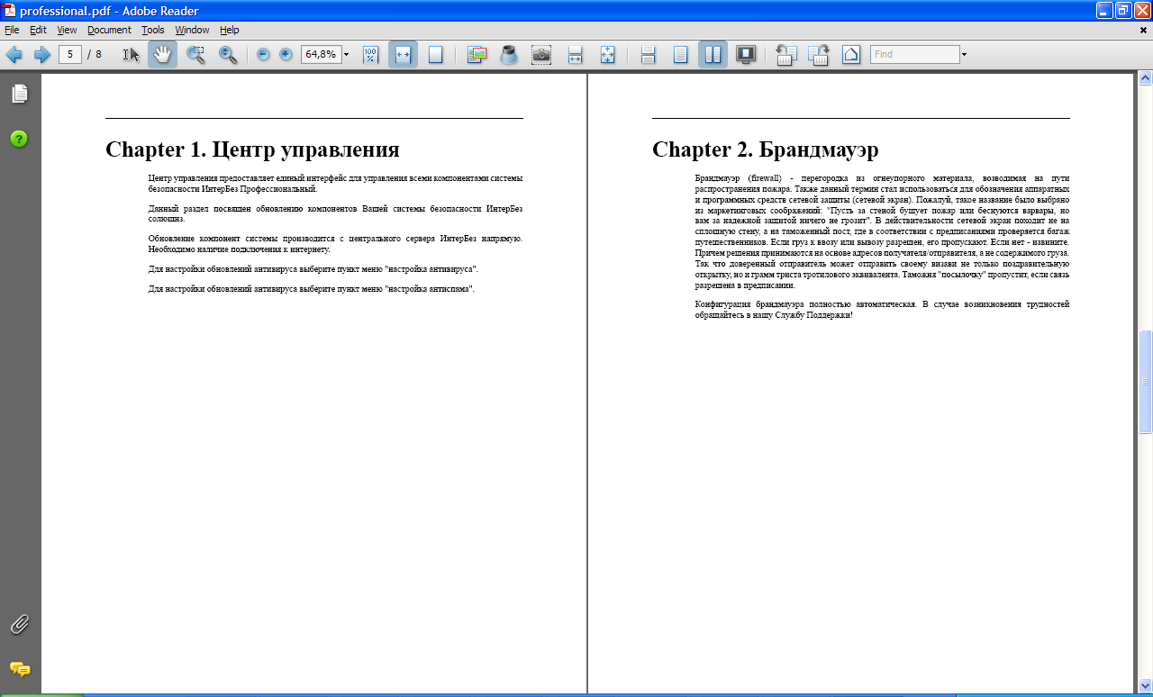The height and width of the screenshot is (697, 1153).
Task: Click the paragraph starting "Данный раздел посвящен обновлению"
Action: 335,213
